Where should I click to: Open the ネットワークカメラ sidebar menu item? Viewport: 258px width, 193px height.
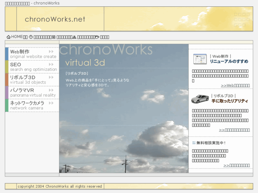32,105
